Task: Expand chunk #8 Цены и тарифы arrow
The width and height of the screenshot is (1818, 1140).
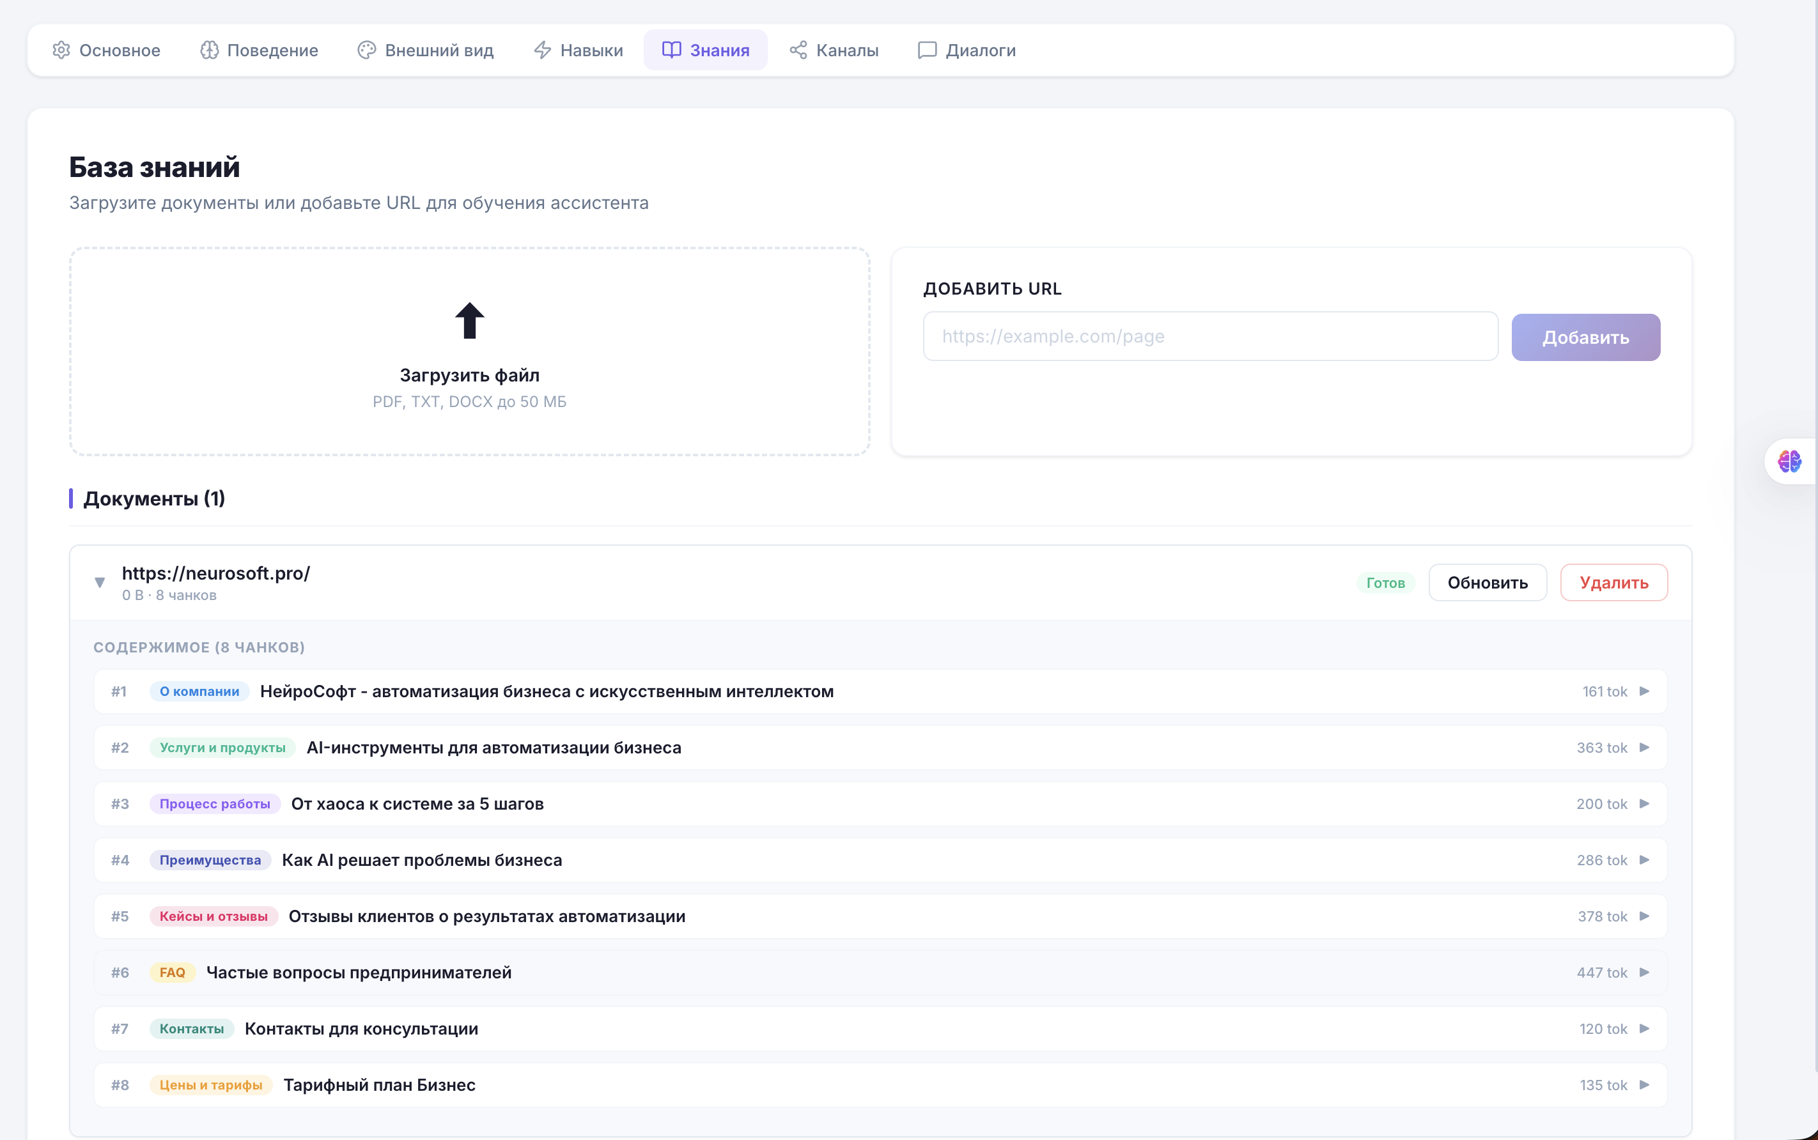Action: [1645, 1085]
